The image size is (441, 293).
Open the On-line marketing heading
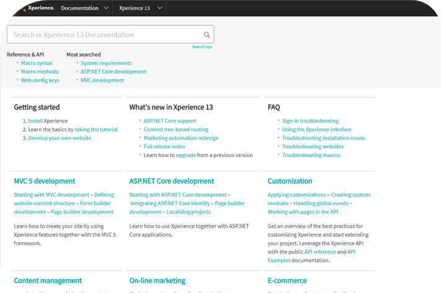pyautogui.click(x=157, y=281)
